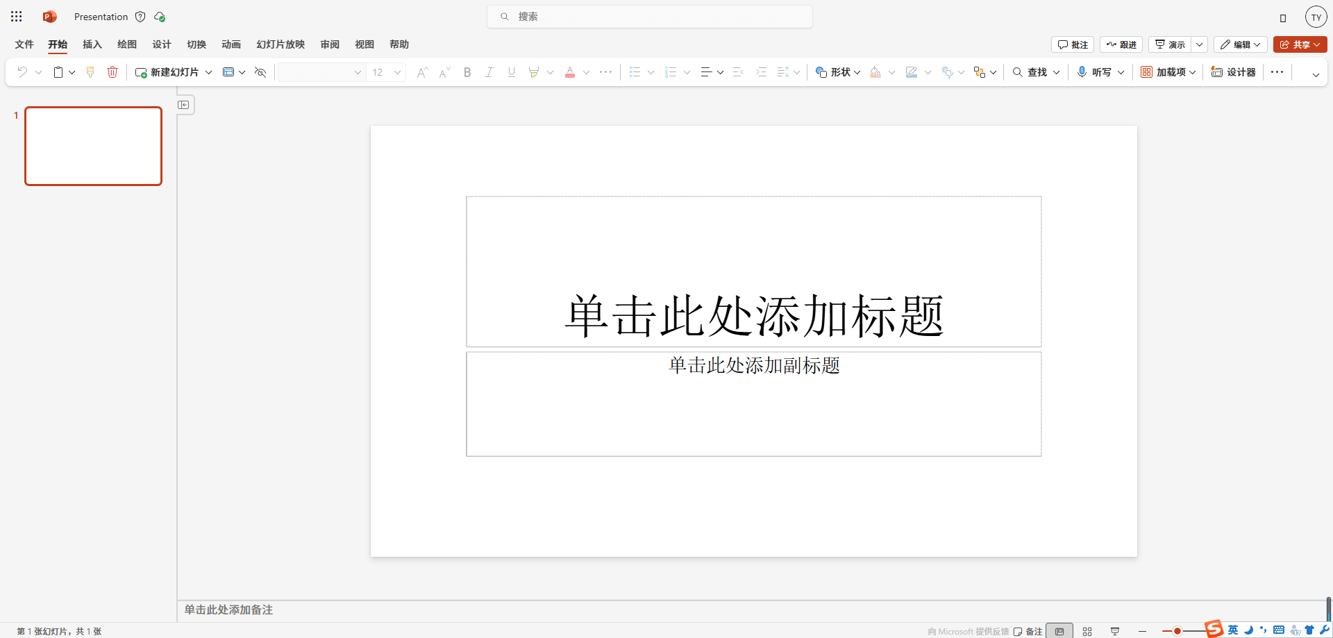Image resolution: width=1333 pixels, height=638 pixels.
Task: Switch to the 插入 tab
Action: coord(92,44)
